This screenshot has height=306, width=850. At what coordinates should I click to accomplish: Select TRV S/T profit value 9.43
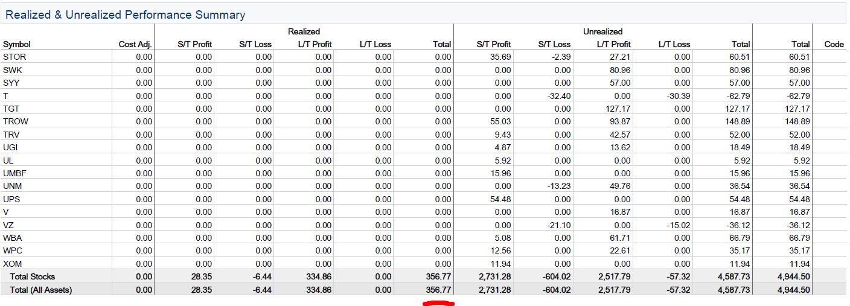502,135
